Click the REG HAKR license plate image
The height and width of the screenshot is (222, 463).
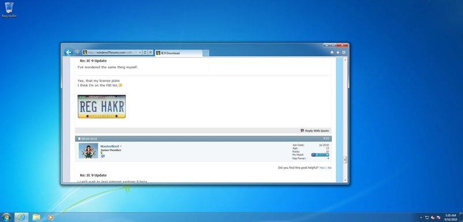pyautogui.click(x=102, y=106)
